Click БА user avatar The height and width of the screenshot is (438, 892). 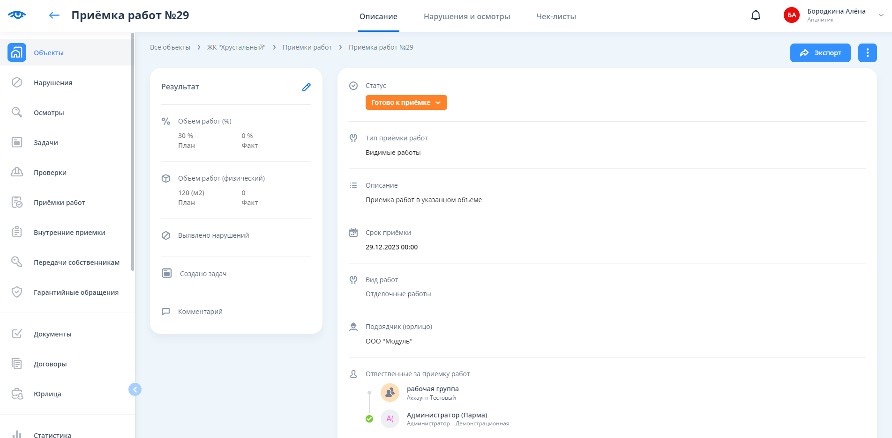pos(792,15)
